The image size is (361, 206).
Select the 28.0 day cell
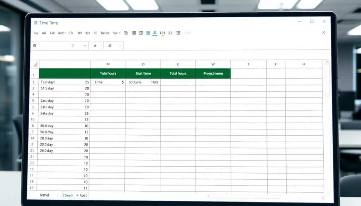64,151
